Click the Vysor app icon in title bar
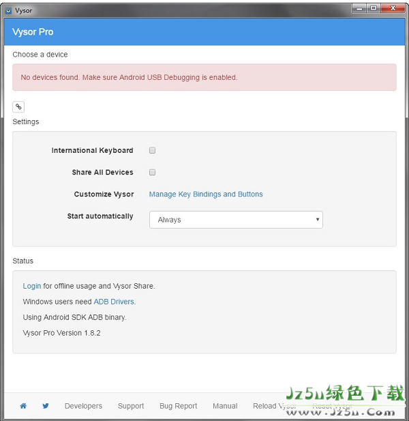 click(x=9, y=11)
